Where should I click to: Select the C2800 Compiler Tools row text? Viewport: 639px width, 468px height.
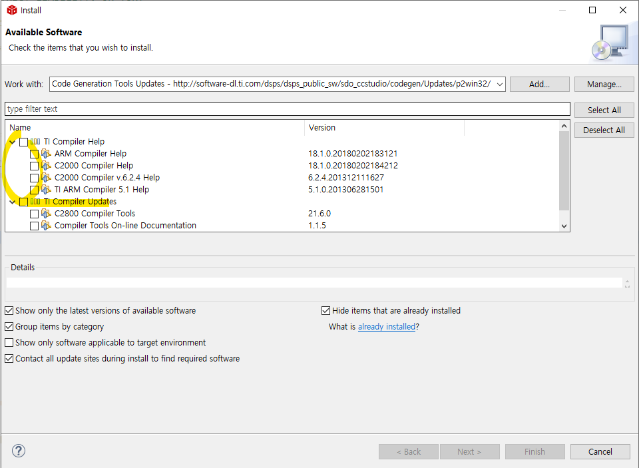pyautogui.click(x=95, y=214)
